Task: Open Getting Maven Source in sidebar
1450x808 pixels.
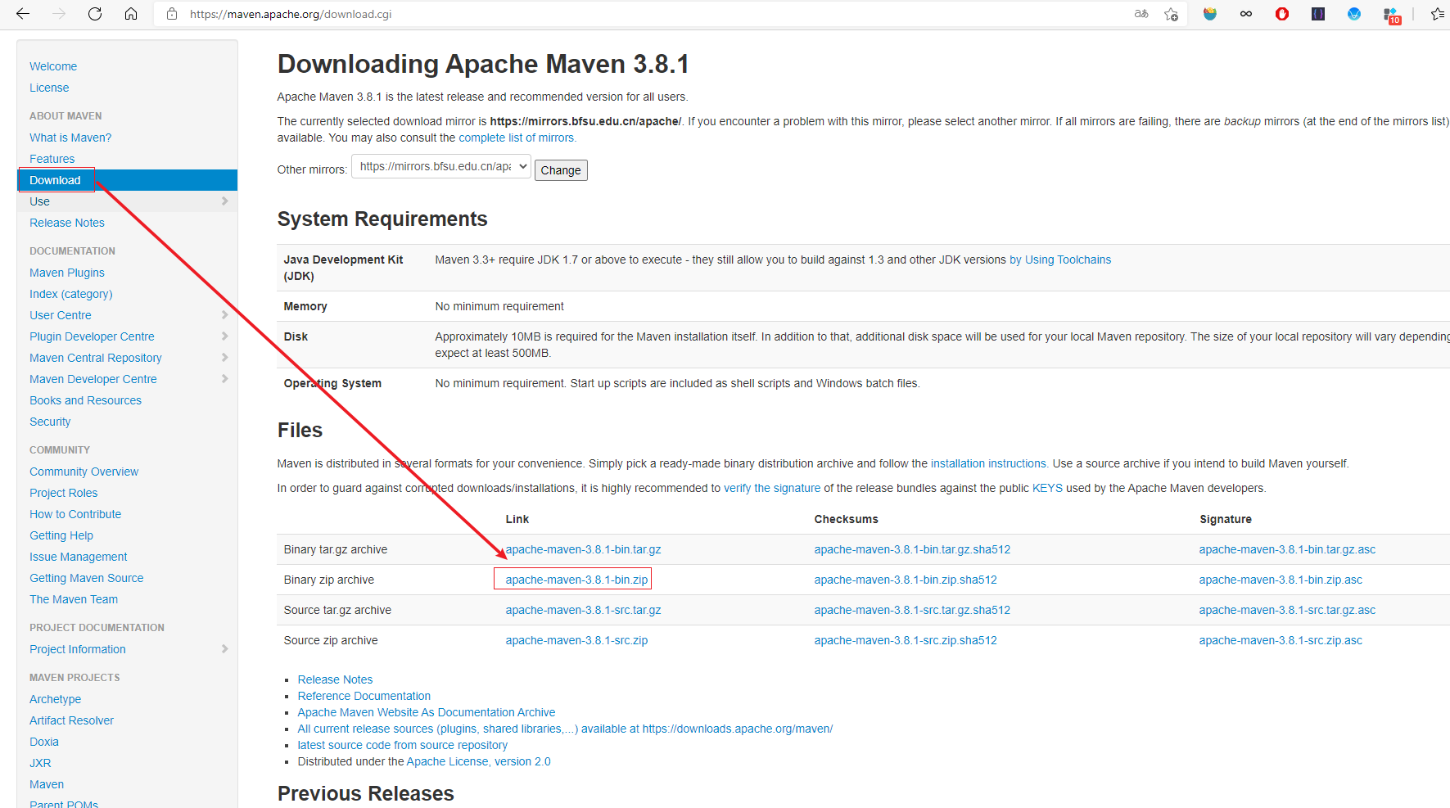Action: (87, 578)
